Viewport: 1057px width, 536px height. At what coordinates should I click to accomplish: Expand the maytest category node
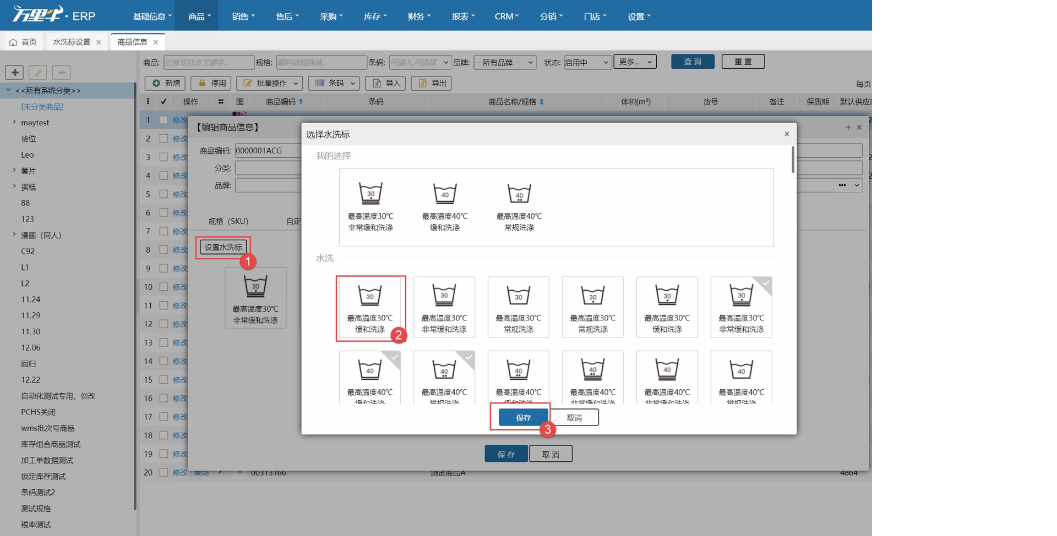pos(14,122)
